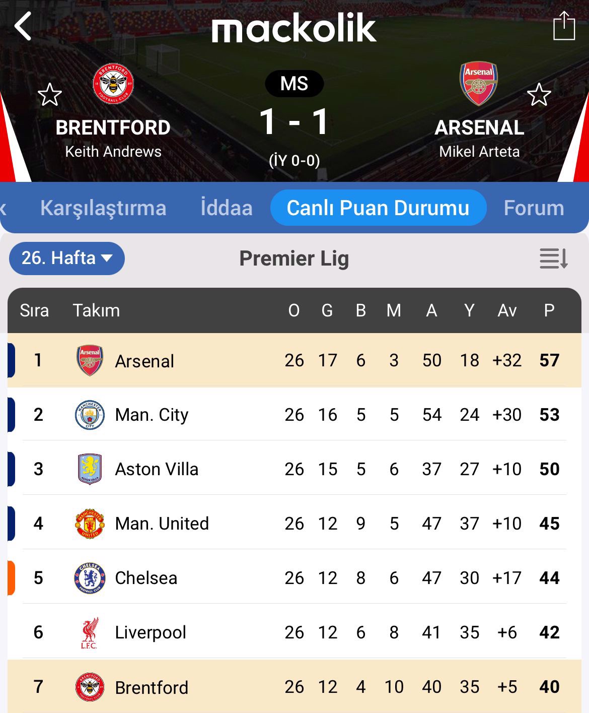The height and width of the screenshot is (713, 589).
Task: Tap the Liverpool logo in standings
Action: click(x=90, y=632)
